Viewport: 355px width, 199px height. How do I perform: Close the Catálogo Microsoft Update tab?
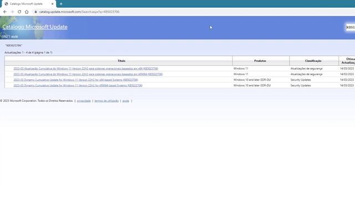tap(53, 4)
